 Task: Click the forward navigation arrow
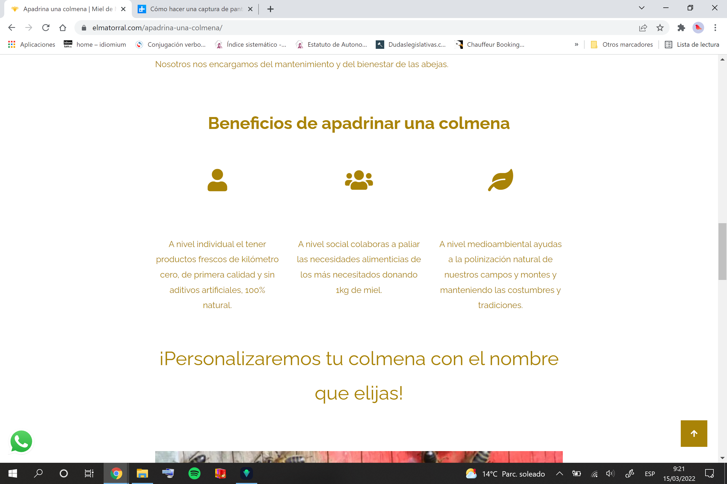pos(29,28)
